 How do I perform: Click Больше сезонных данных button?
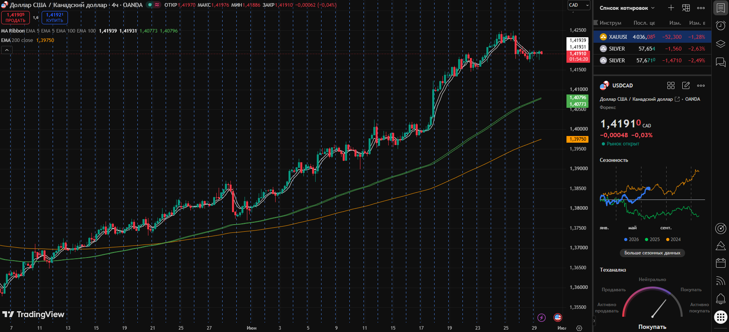coord(652,253)
